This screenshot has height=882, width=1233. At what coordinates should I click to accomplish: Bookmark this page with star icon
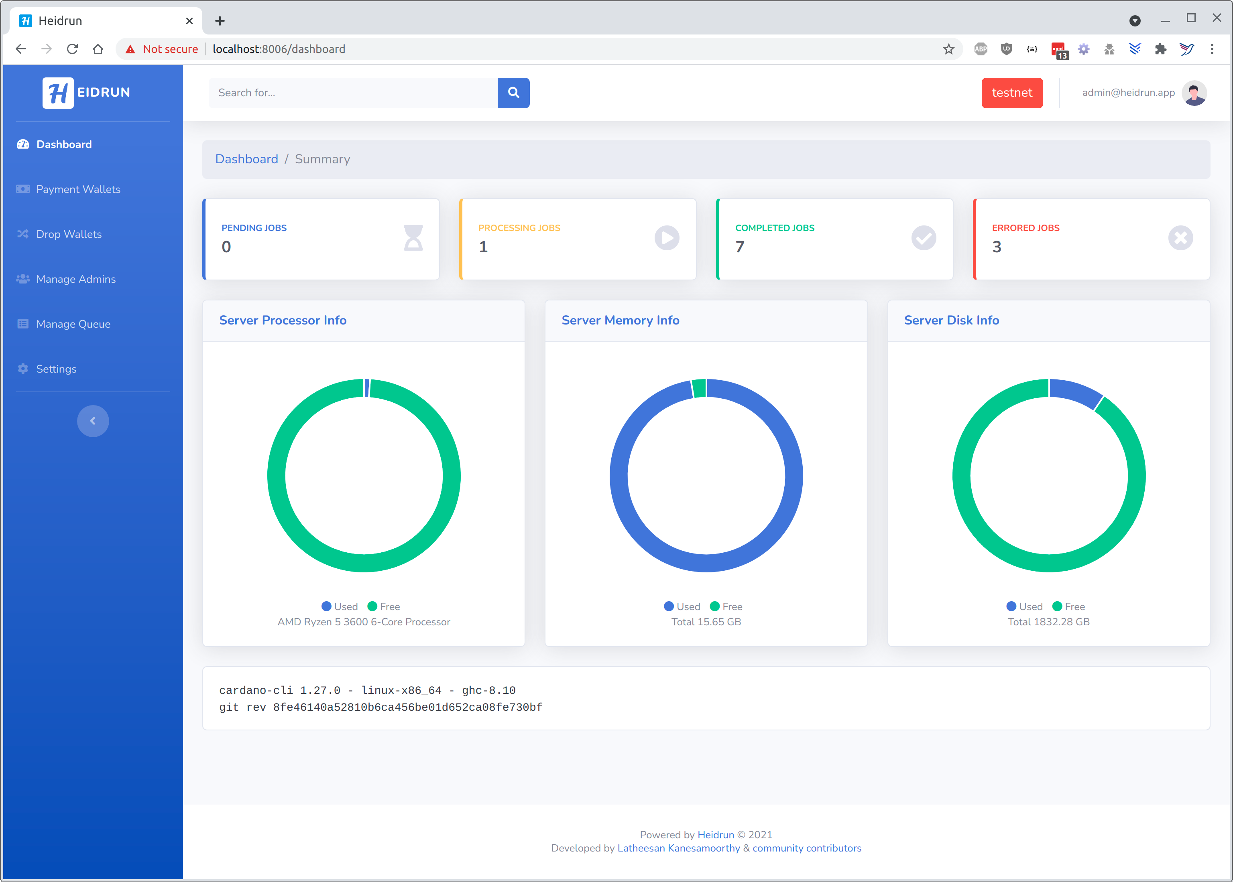click(948, 49)
